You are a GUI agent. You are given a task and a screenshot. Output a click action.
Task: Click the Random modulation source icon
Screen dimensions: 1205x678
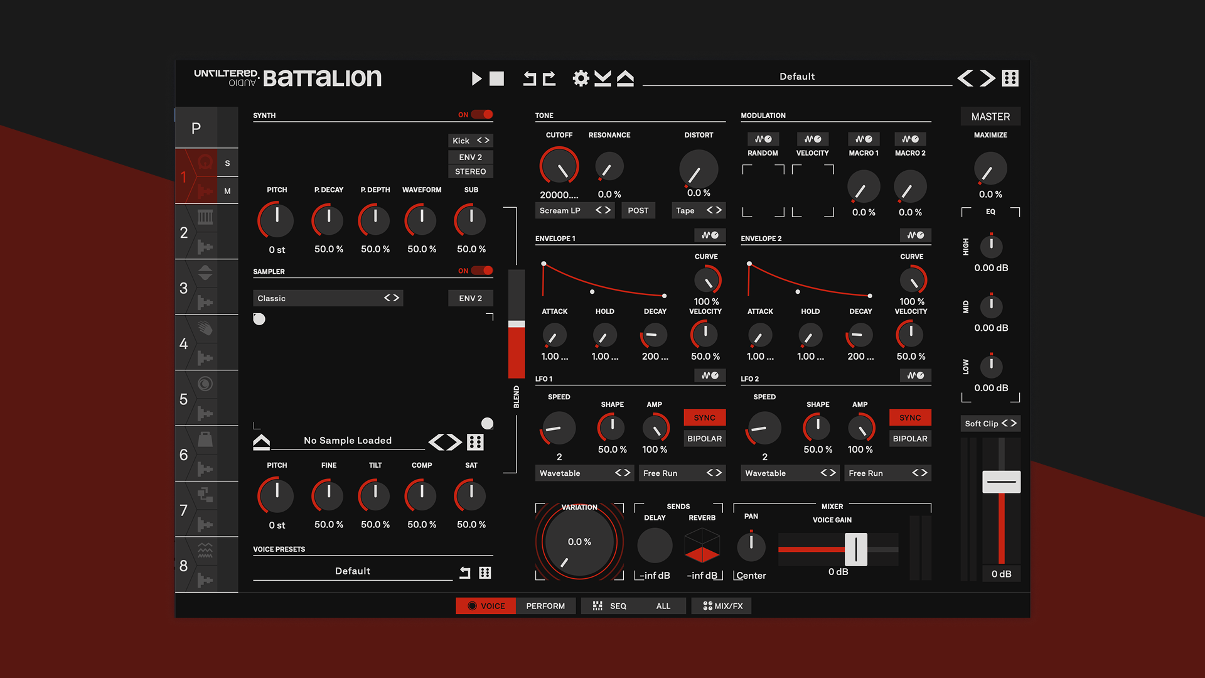[763, 139]
